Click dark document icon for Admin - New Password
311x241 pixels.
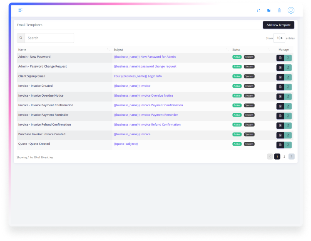280,58
